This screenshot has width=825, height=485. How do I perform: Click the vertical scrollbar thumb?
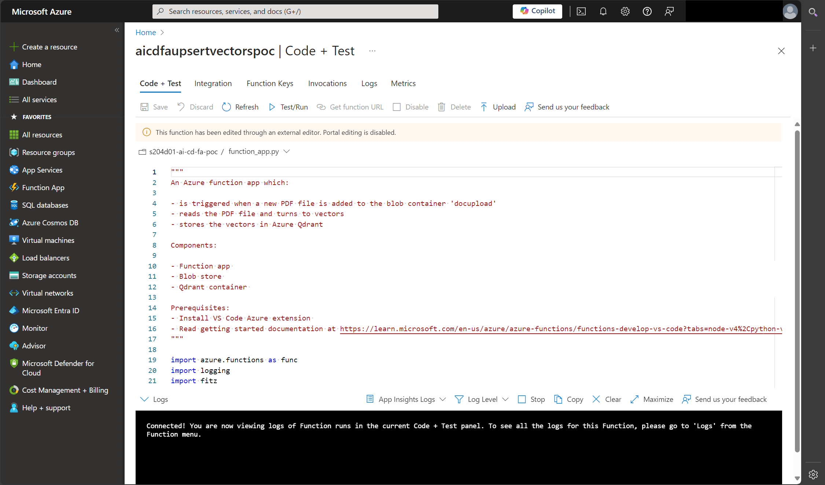pos(797,291)
